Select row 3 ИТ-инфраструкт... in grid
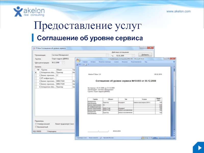204x153 pixels. pyautogui.click(x=55, y=78)
